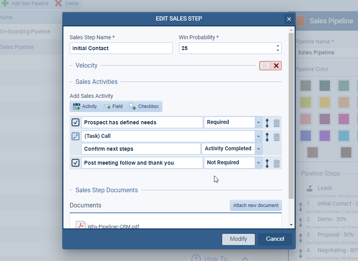Delete the '(Task) Call' activity

click(276, 137)
